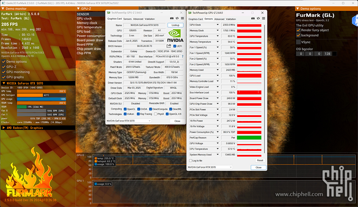The width and height of the screenshot is (358, 207).
Task: Open Validation tab in Sensors window
Action: 231,19
